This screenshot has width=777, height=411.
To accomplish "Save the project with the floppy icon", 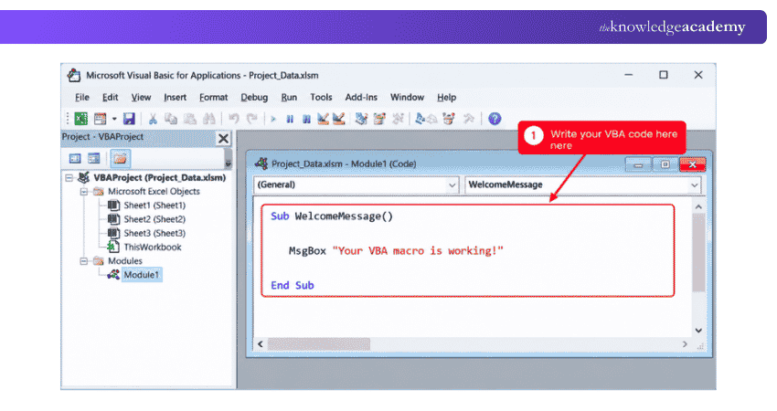I will pyautogui.click(x=129, y=119).
